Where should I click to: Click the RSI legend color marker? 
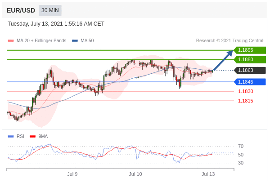coord(11,136)
